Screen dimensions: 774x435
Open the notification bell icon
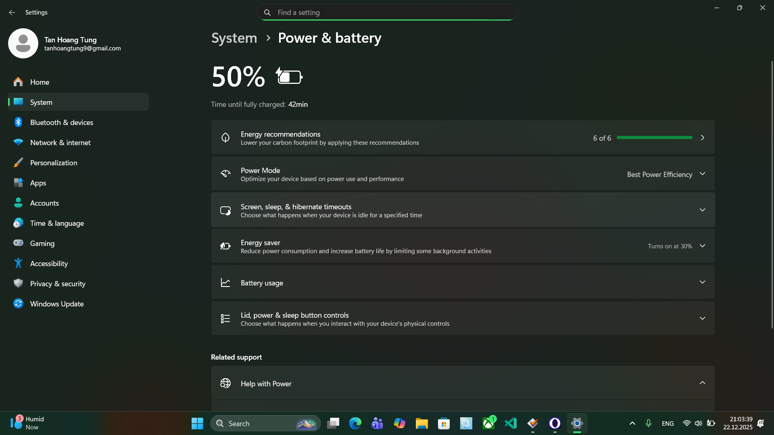click(x=761, y=423)
